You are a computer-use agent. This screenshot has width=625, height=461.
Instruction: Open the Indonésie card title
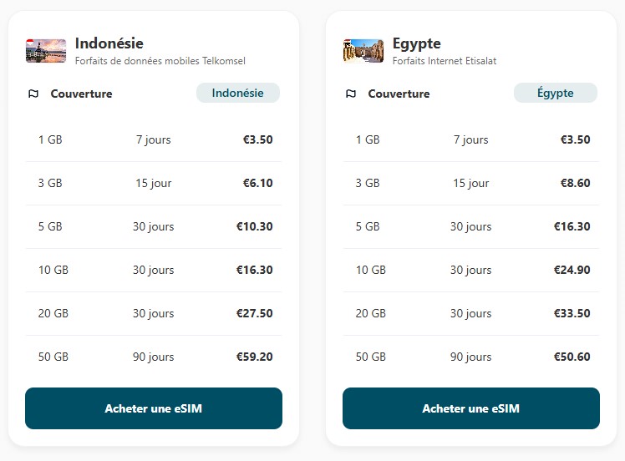coord(109,43)
